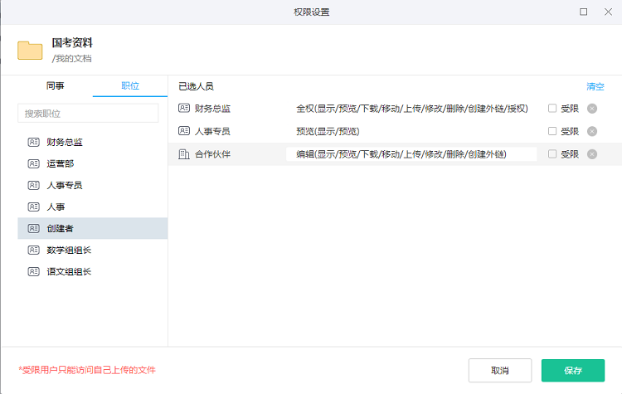Focus the 搜索职位 search field
Image resolution: width=622 pixels, height=394 pixels.
(x=88, y=114)
